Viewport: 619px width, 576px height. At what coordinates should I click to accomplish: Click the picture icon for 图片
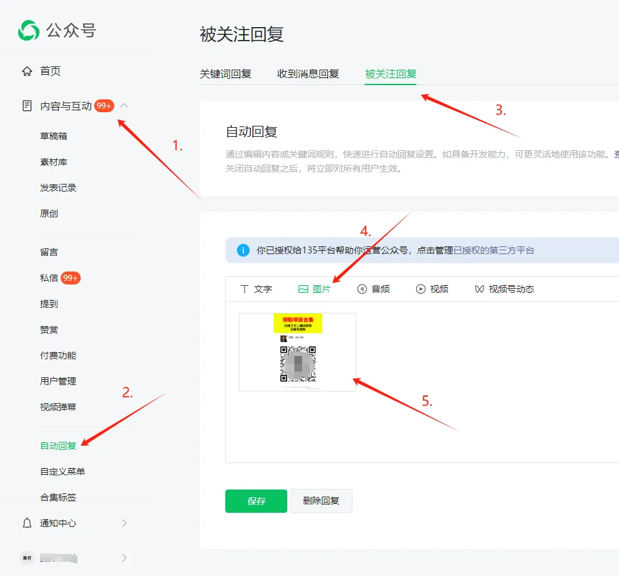pyautogui.click(x=303, y=289)
